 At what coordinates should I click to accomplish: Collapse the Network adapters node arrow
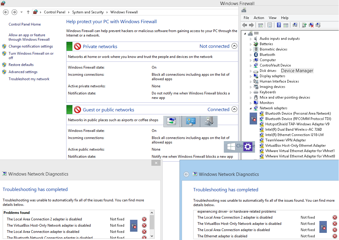point(251,108)
